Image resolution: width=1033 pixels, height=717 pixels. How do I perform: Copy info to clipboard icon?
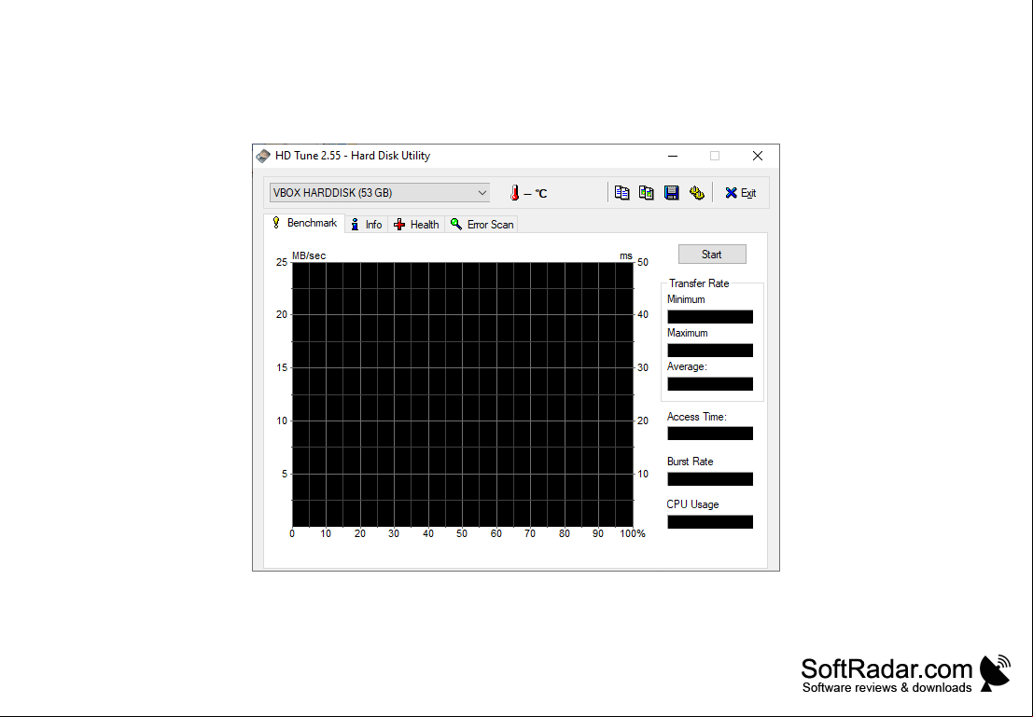point(621,193)
